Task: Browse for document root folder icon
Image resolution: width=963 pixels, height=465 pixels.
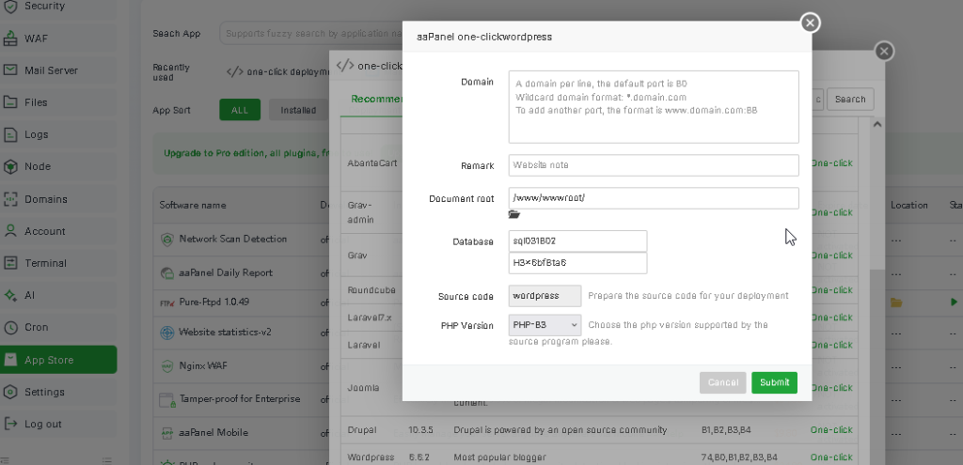Action: pyautogui.click(x=514, y=214)
